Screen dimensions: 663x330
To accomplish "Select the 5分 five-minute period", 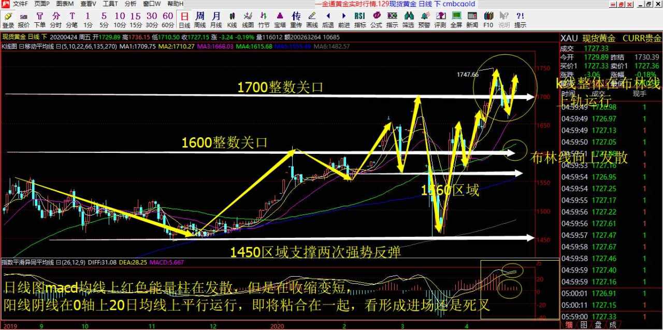I will pyautogui.click(x=104, y=20).
